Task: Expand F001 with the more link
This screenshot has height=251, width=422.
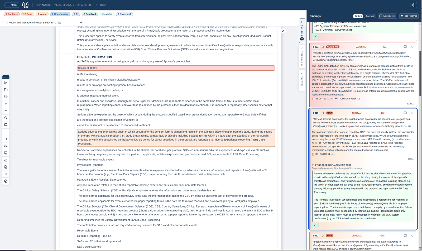Action: [411, 104]
